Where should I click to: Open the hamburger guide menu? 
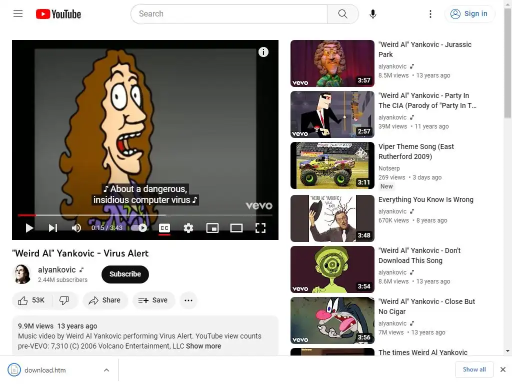18,13
